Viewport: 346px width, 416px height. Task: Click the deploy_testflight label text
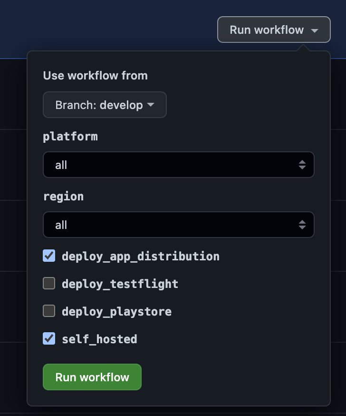(x=120, y=284)
